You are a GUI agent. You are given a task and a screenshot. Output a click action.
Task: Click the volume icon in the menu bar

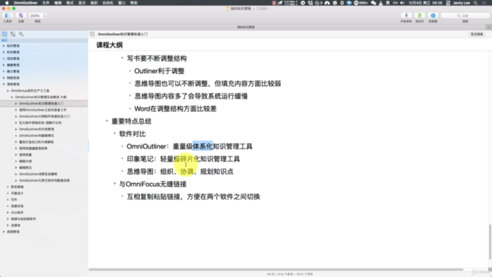click(x=402, y=3)
